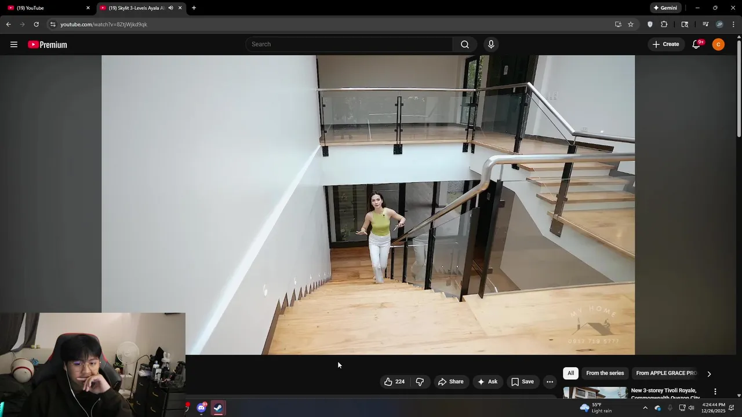This screenshot has width=742, height=417.
Task: Open the Windows notification center bell
Action: [x=732, y=408]
